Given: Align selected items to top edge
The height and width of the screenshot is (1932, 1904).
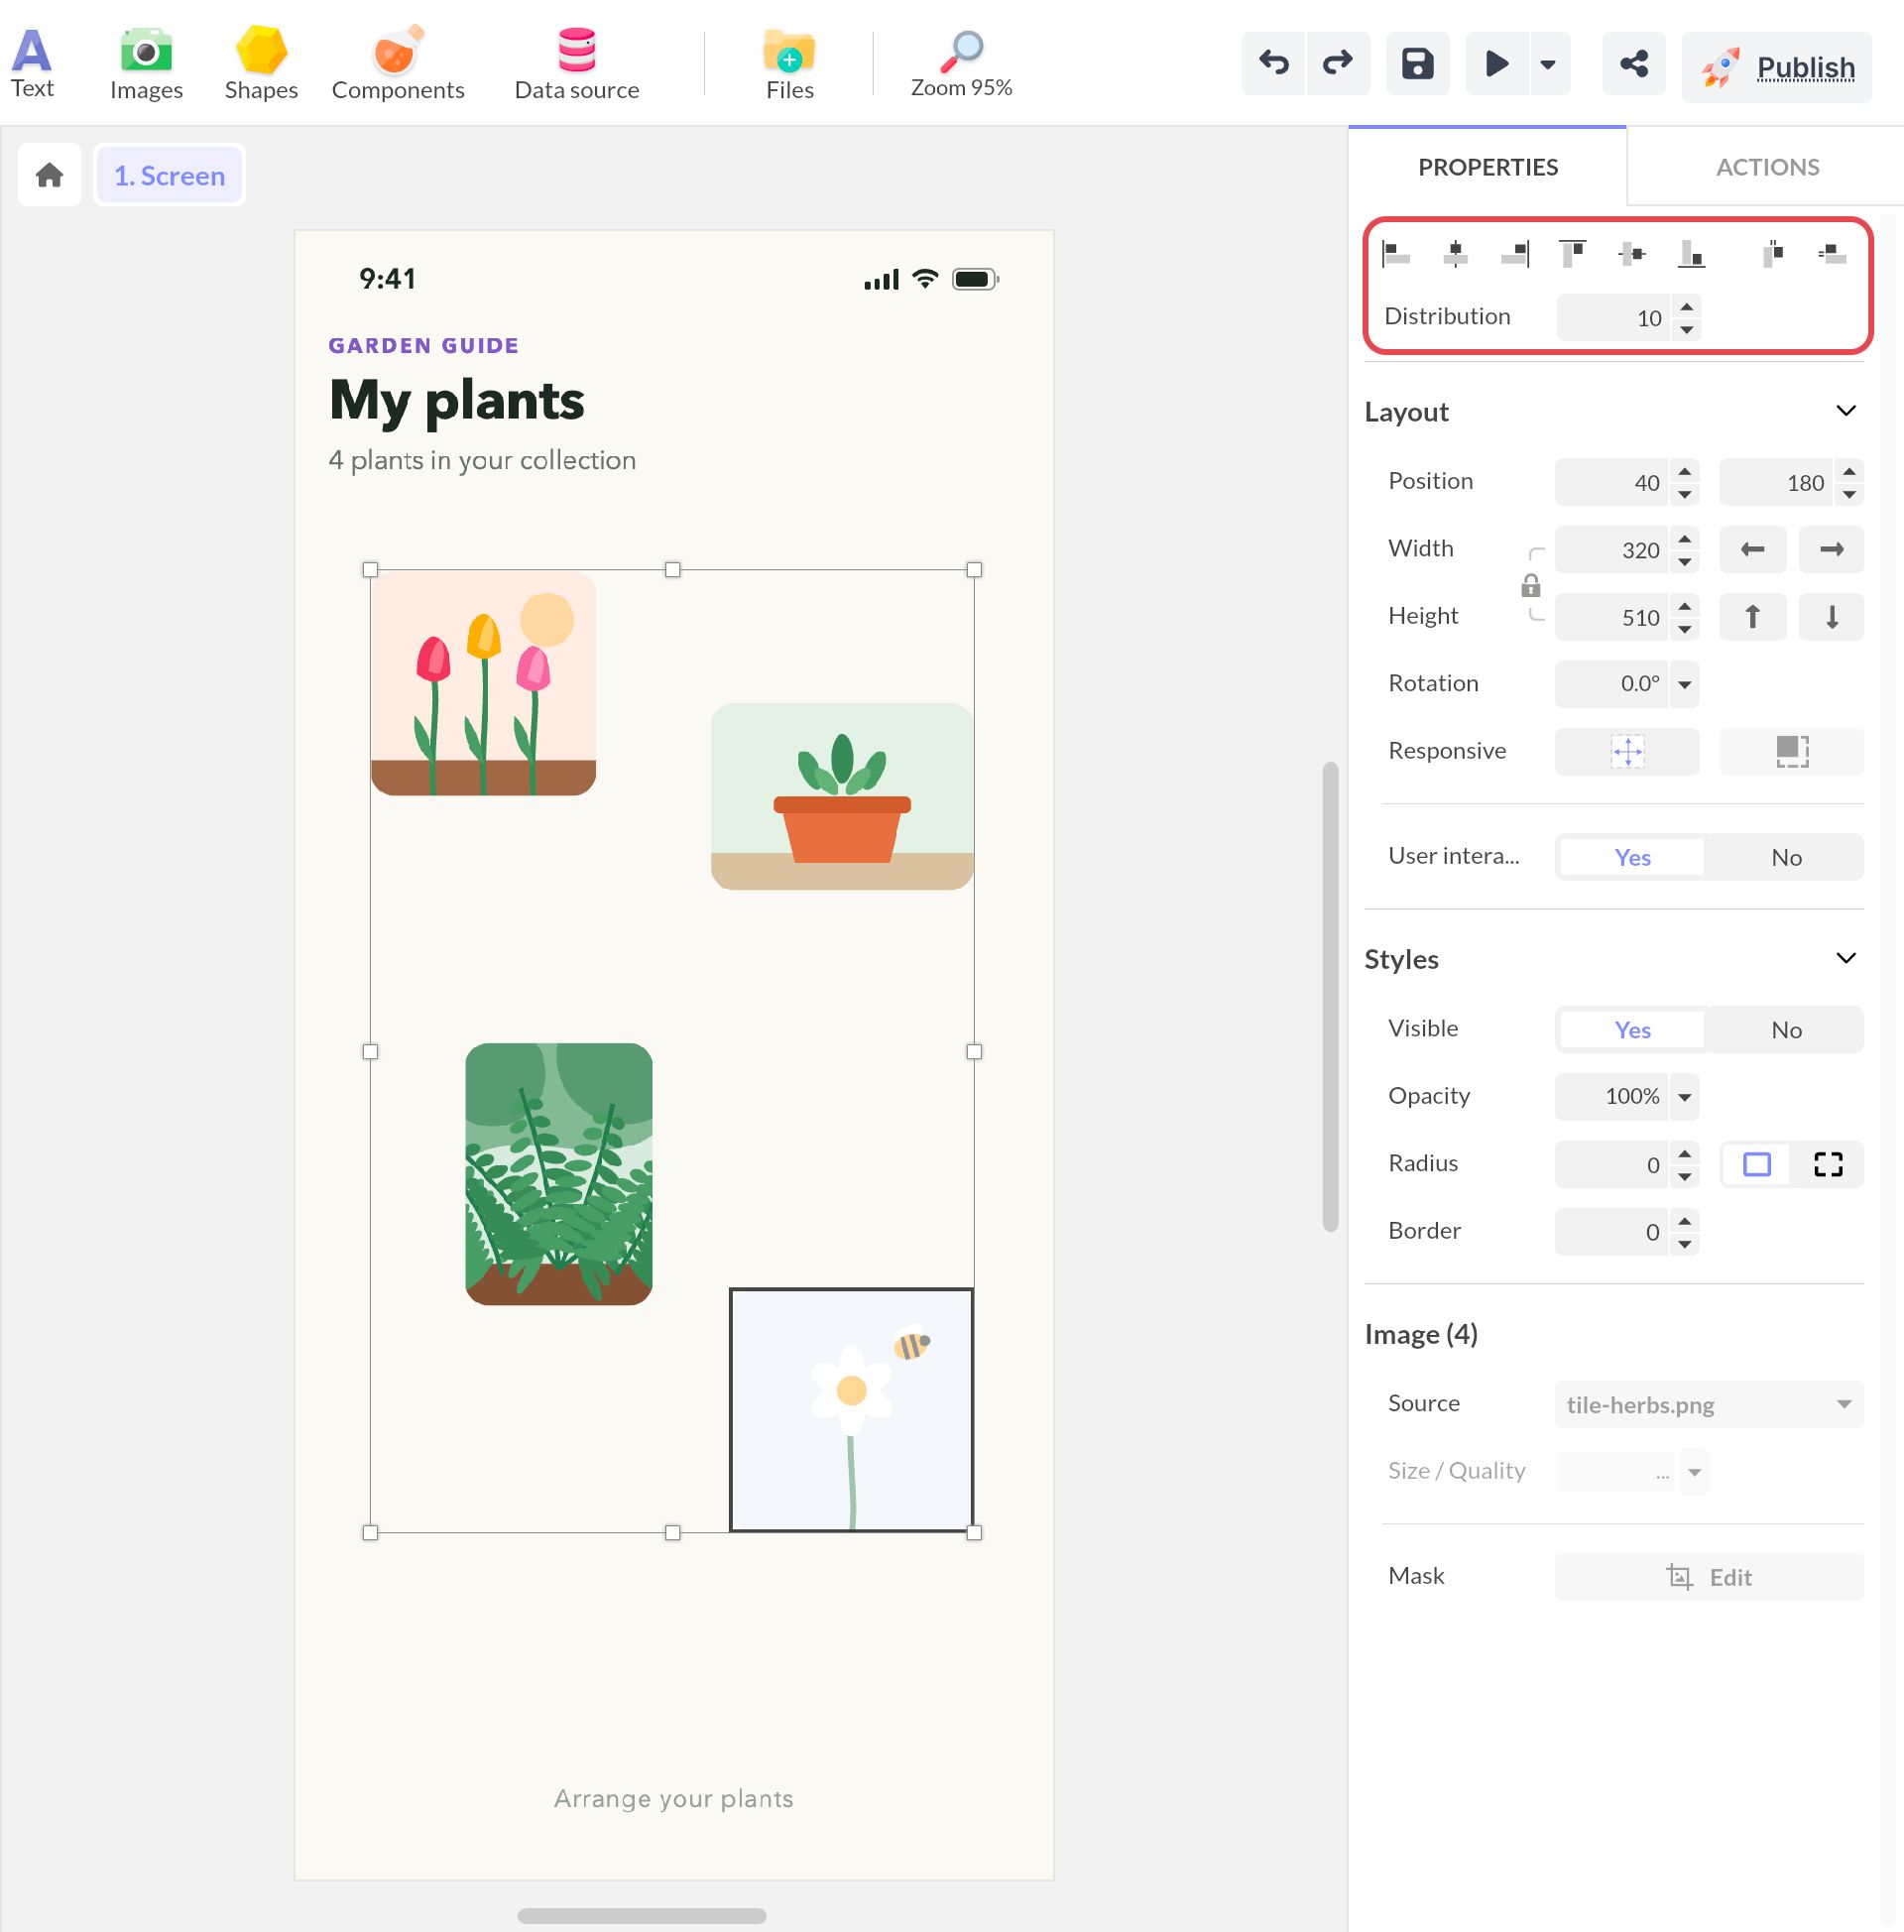Looking at the screenshot, I should [1573, 254].
